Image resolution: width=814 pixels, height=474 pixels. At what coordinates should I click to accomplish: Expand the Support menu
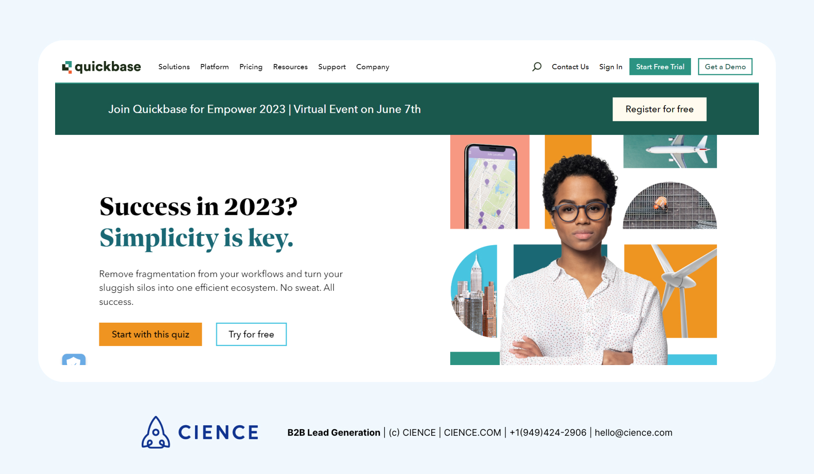pyautogui.click(x=332, y=67)
